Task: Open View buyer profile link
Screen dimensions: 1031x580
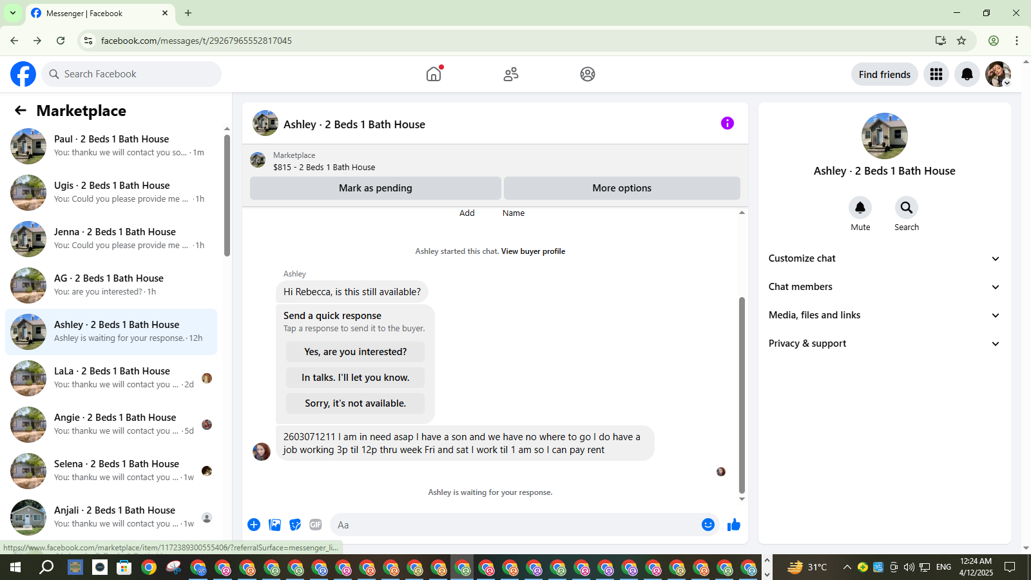Action: 533,251
